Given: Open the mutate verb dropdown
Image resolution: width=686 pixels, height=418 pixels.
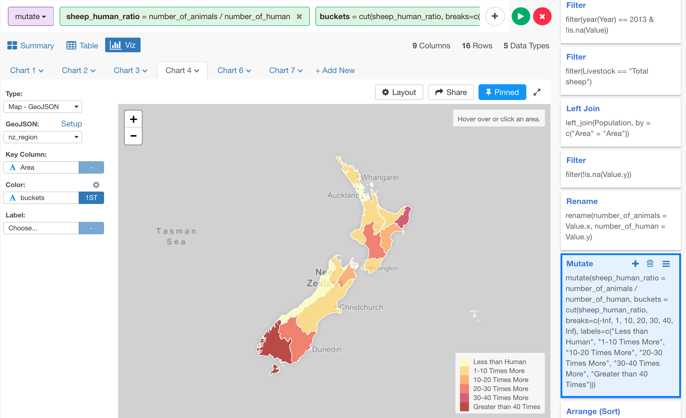Looking at the screenshot, I should point(30,16).
